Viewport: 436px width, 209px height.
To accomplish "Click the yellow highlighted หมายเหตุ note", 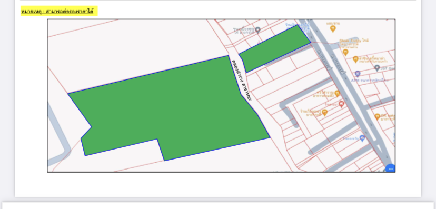I will [x=59, y=12].
